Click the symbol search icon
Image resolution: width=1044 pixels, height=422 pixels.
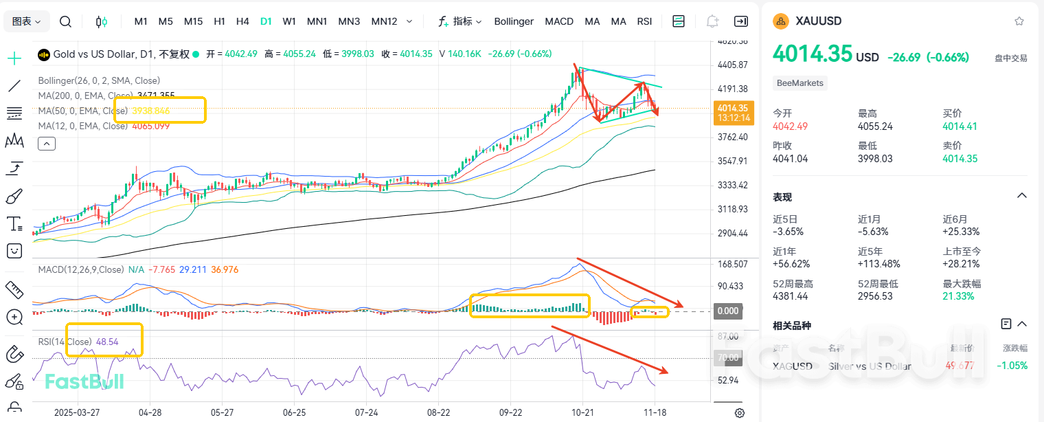(65, 21)
